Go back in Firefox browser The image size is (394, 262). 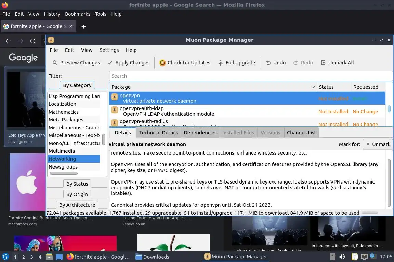click(x=8, y=41)
